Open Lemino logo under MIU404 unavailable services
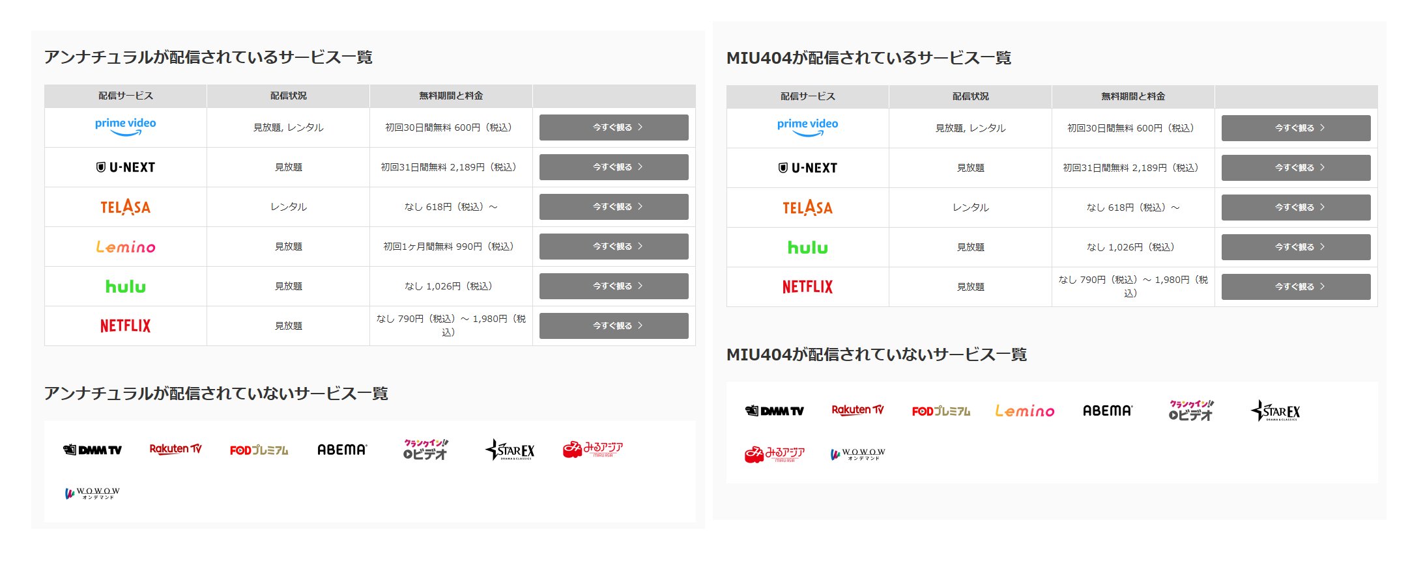The width and height of the screenshot is (1423, 564). pos(1025,410)
